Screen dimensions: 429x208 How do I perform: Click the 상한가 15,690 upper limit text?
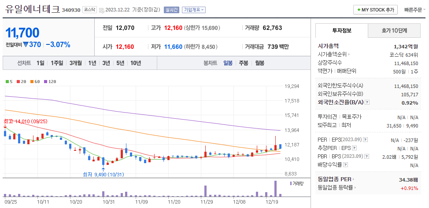coord(202,28)
